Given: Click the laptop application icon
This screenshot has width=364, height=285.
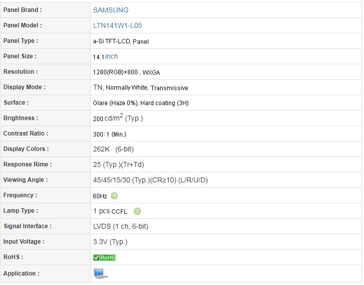Looking at the screenshot, I should coord(100,274).
